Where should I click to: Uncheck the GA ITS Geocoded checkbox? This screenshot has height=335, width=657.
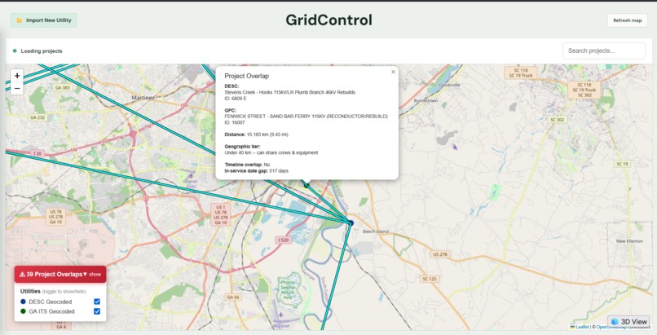(97, 311)
